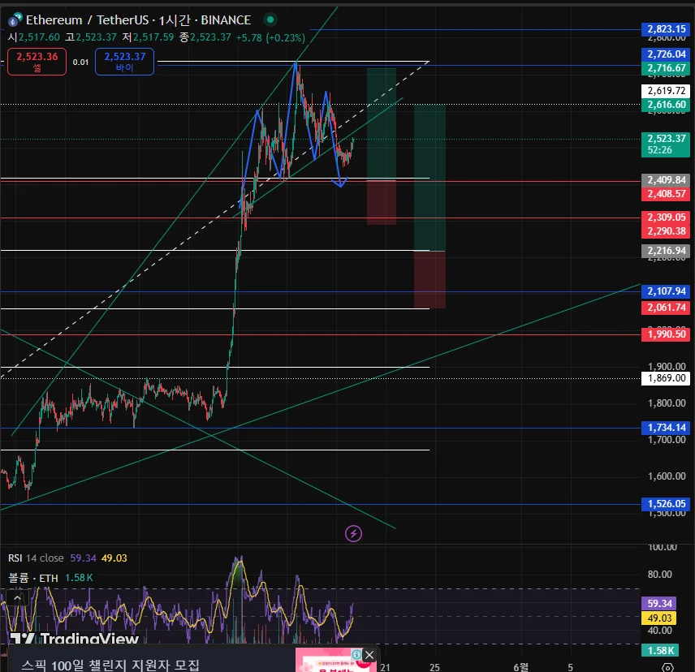Click the current price label 2,523.37 on axis

(x=666, y=144)
